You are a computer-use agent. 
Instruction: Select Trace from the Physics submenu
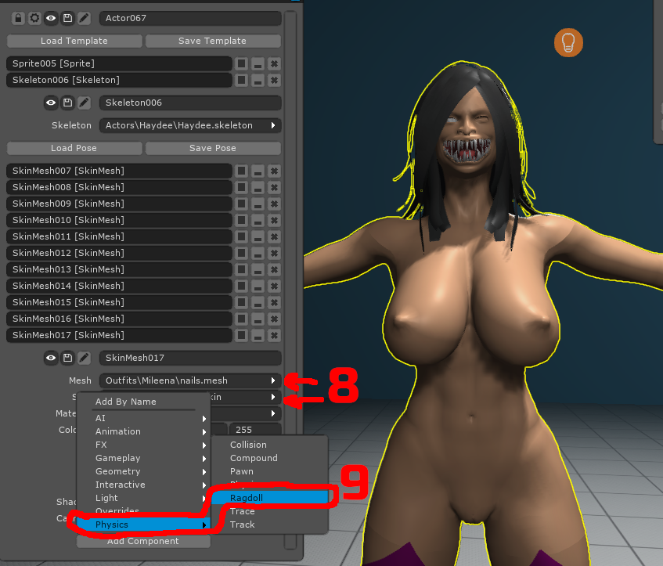pos(270,511)
